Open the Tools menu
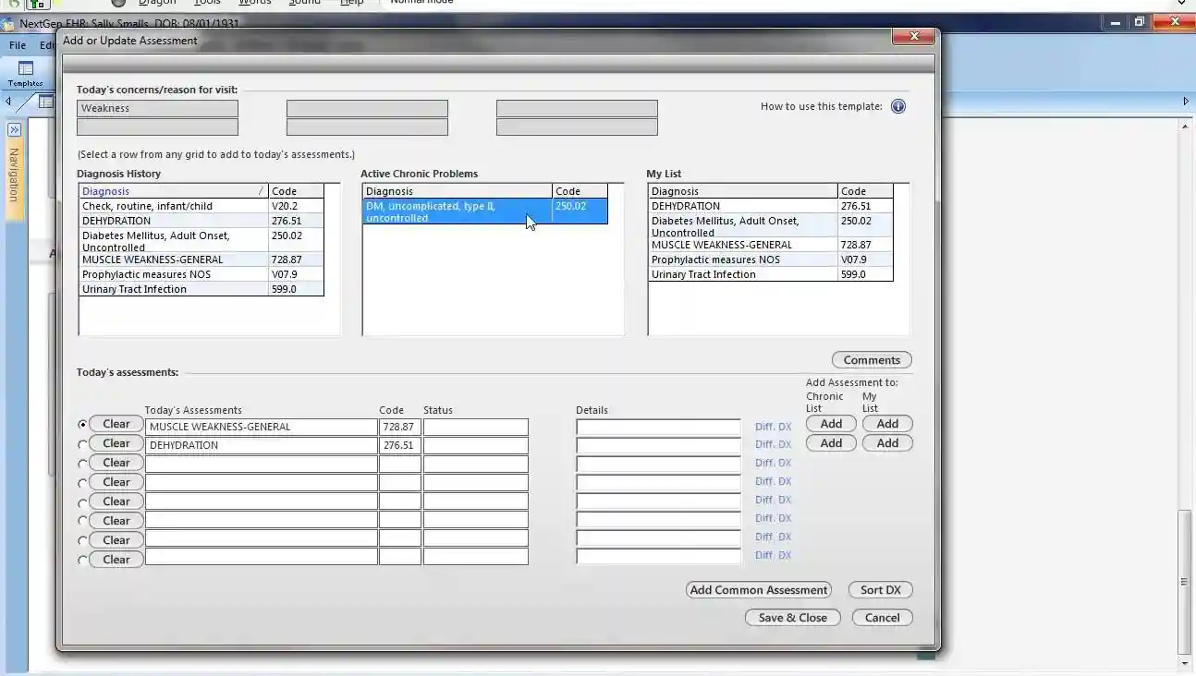 [207, 3]
